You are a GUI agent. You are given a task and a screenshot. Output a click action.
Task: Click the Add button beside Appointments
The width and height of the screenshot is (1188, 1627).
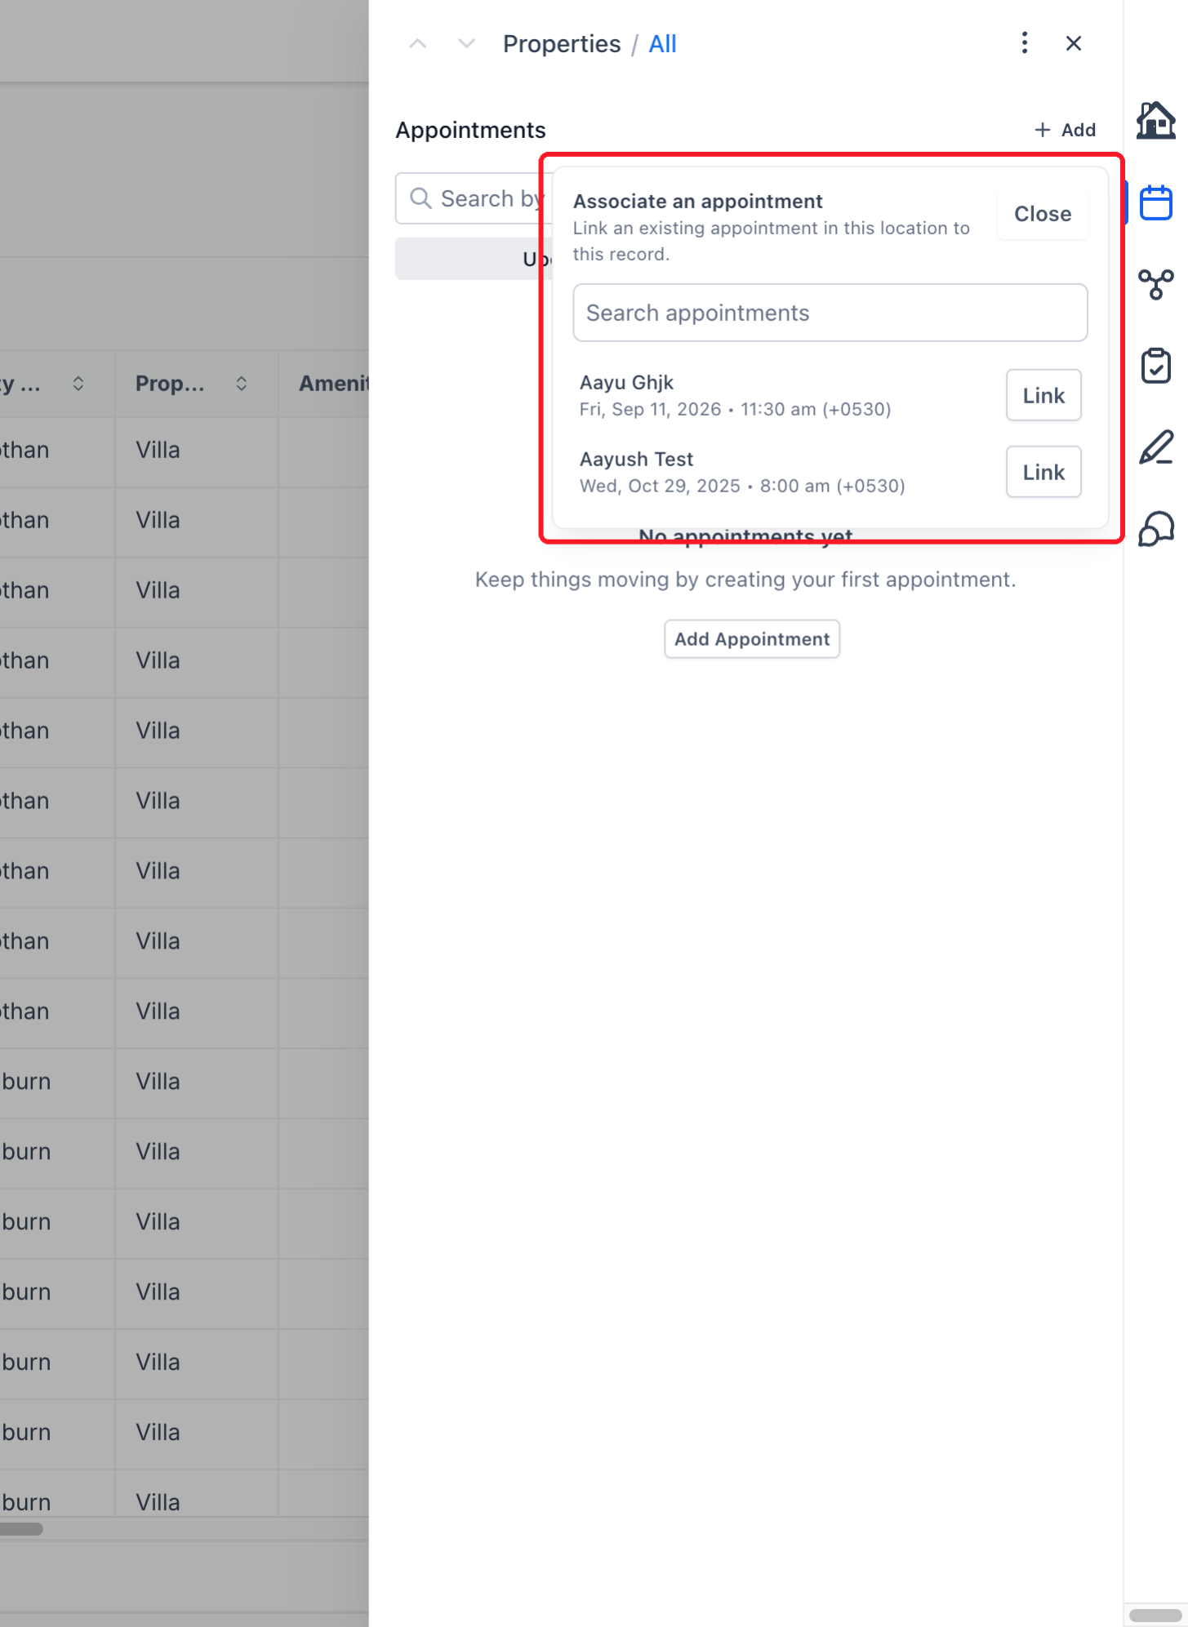coord(1065,130)
